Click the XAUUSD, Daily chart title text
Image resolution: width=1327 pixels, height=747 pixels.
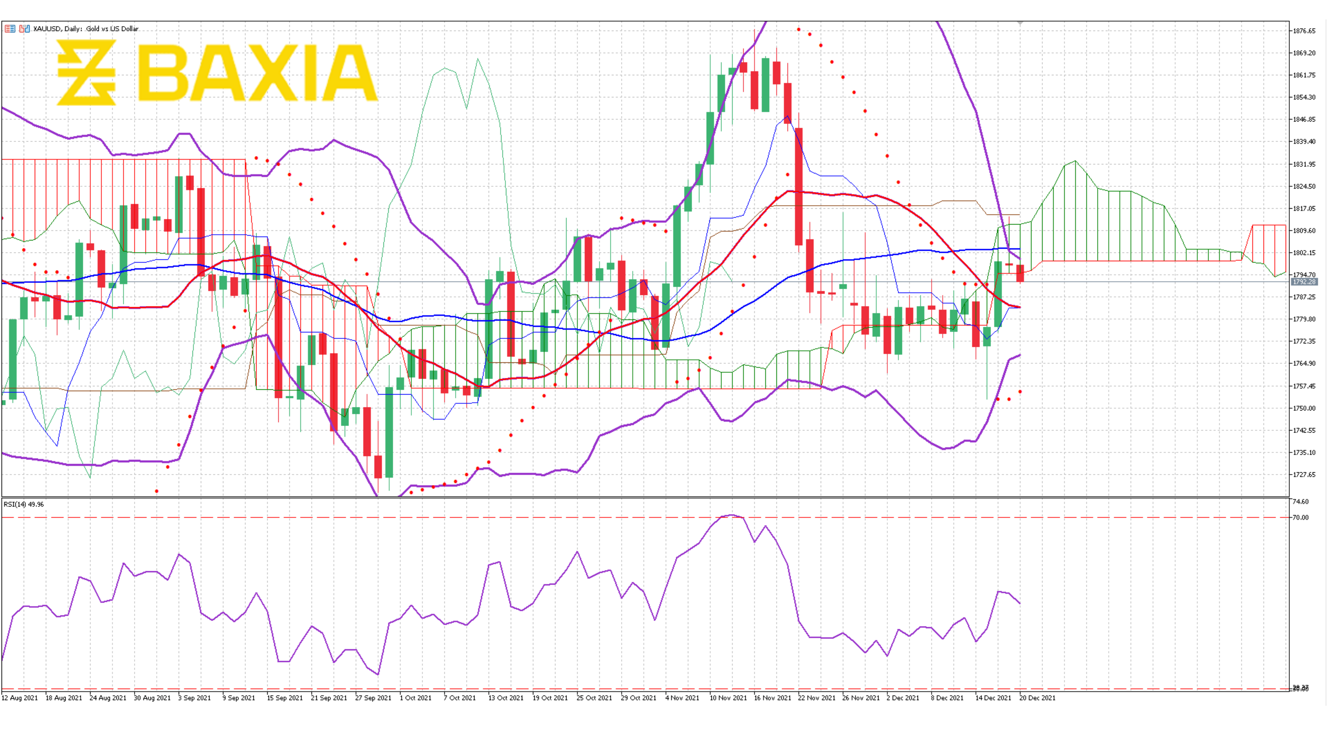click(85, 29)
